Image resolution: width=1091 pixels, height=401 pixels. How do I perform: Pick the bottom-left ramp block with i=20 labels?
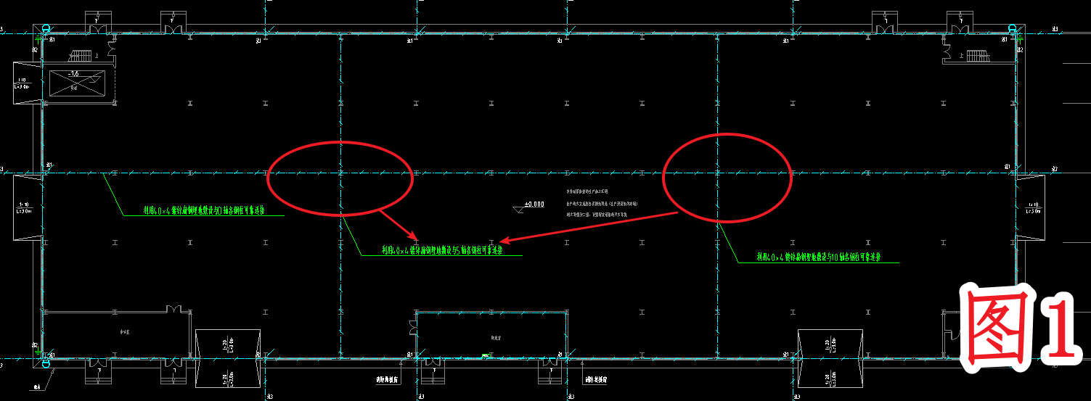(227, 358)
